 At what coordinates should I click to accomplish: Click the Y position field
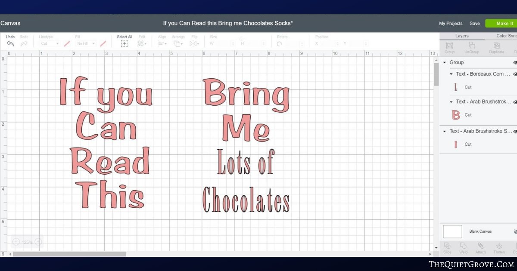click(358, 43)
